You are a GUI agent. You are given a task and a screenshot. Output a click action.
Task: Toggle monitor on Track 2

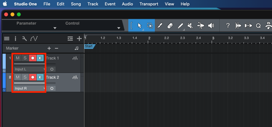pyautogui.click(x=40, y=77)
